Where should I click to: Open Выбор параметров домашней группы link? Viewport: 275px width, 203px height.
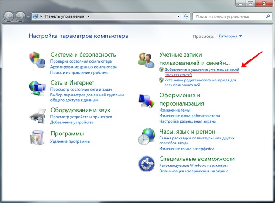click(87, 97)
